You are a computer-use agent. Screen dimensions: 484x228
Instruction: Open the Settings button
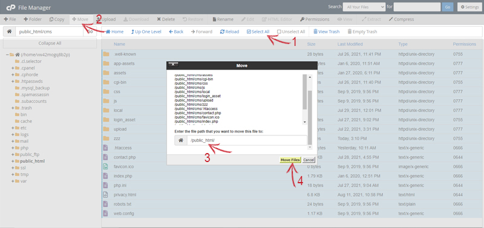coord(470,7)
